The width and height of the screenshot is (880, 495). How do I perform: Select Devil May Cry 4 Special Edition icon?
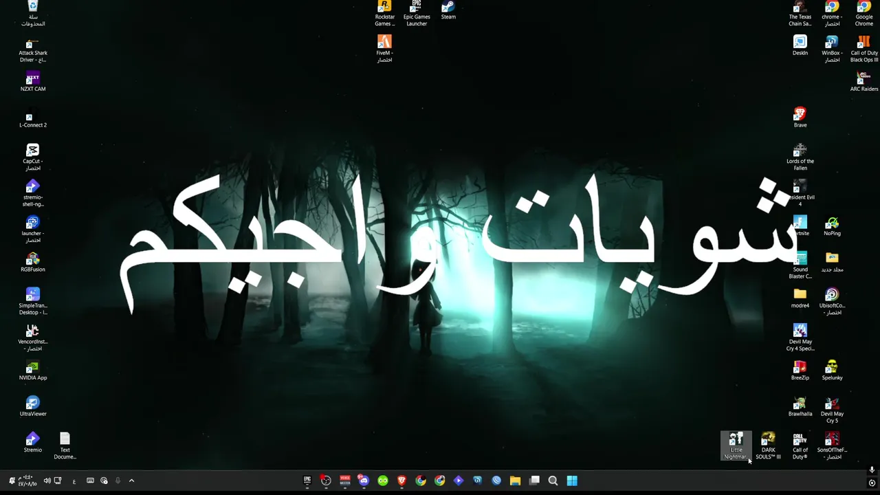pos(800,338)
